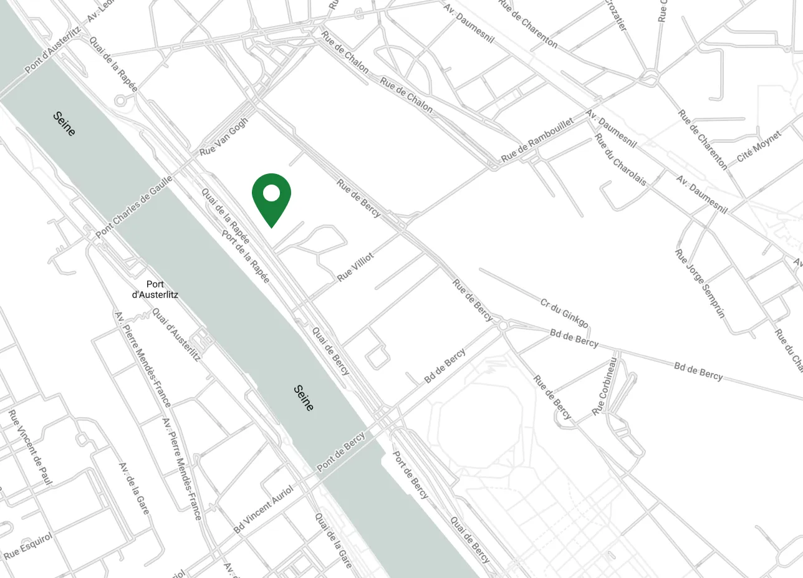Click the Rue Corbineau street label
The image size is (803, 578).
tap(605, 387)
